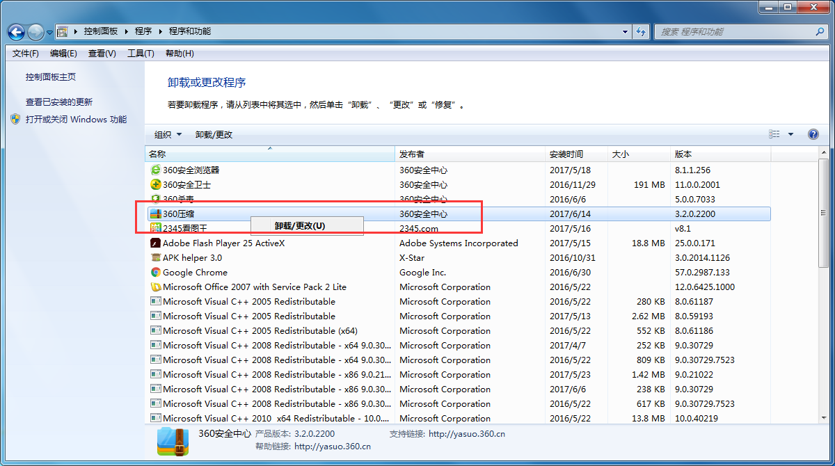This screenshot has width=835, height=466.
Task: Click 程序 in the address breadcrumb
Action: (x=143, y=31)
